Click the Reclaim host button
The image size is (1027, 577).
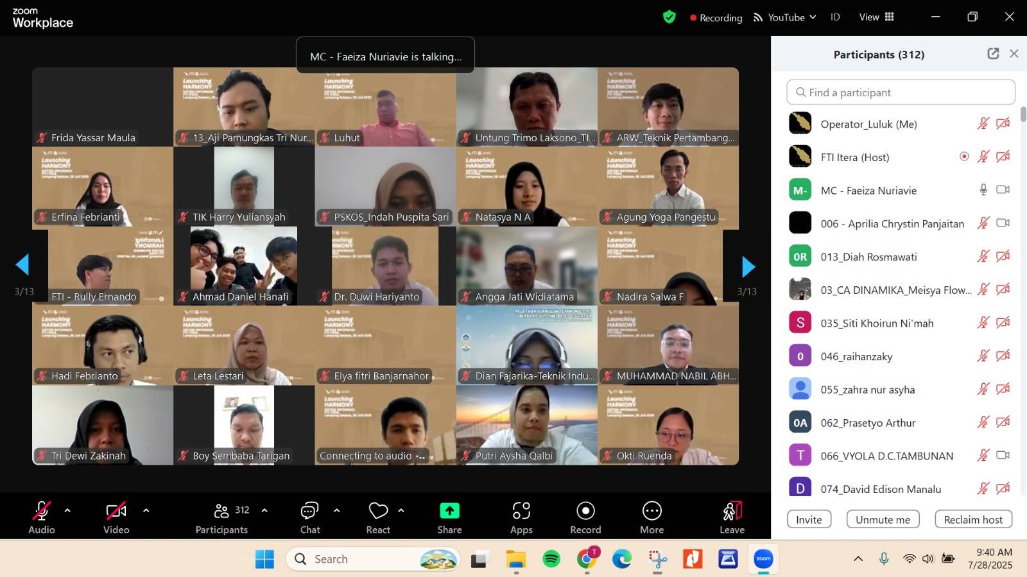[973, 519]
